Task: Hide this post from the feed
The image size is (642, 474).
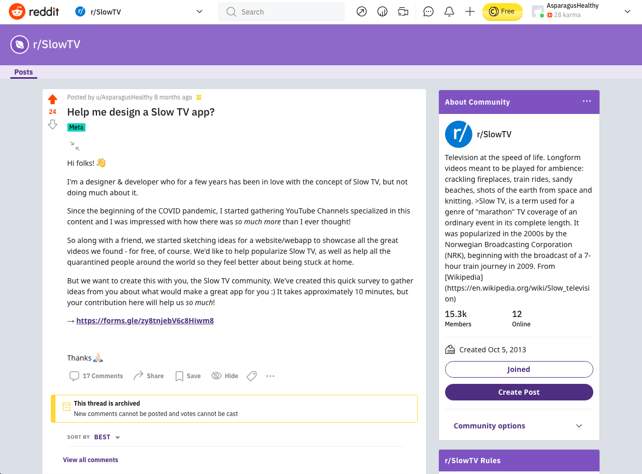Action: pos(225,376)
